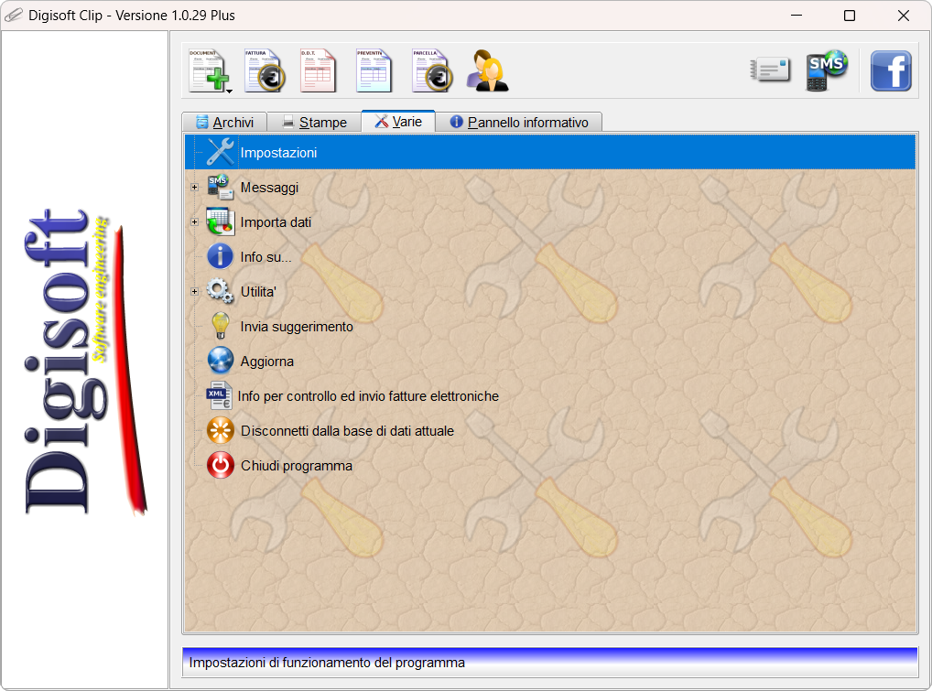Select the Utilita' label
The height and width of the screenshot is (691, 932).
pyautogui.click(x=258, y=292)
